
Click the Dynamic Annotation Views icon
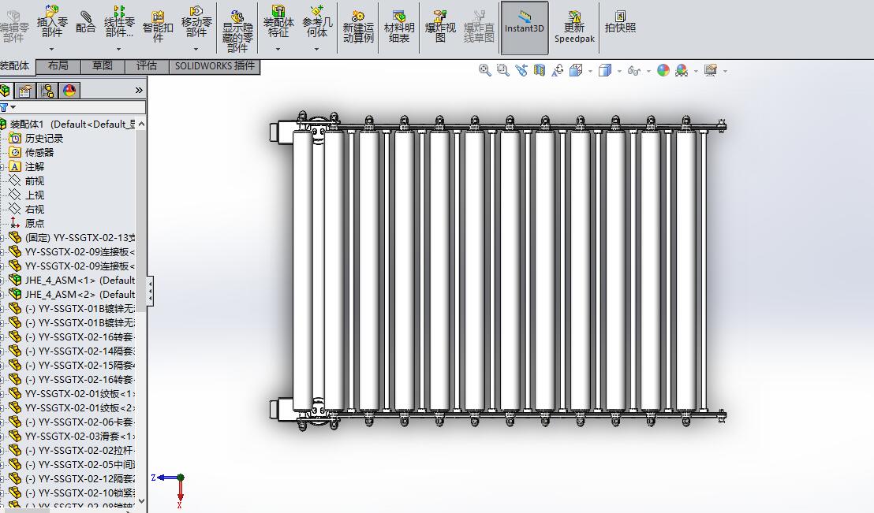click(558, 70)
